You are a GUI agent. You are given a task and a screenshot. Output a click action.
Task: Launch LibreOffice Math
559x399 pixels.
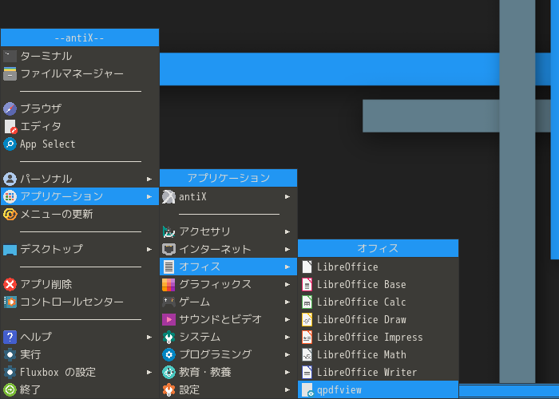pyautogui.click(x=378, y=354)
